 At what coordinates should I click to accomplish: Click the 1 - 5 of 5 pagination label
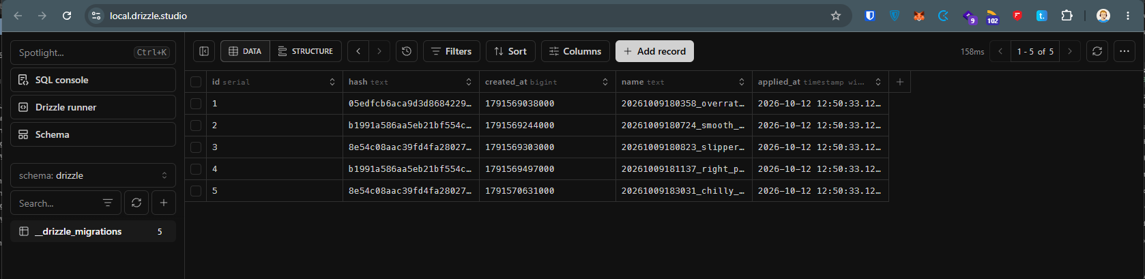(1035, 51)
